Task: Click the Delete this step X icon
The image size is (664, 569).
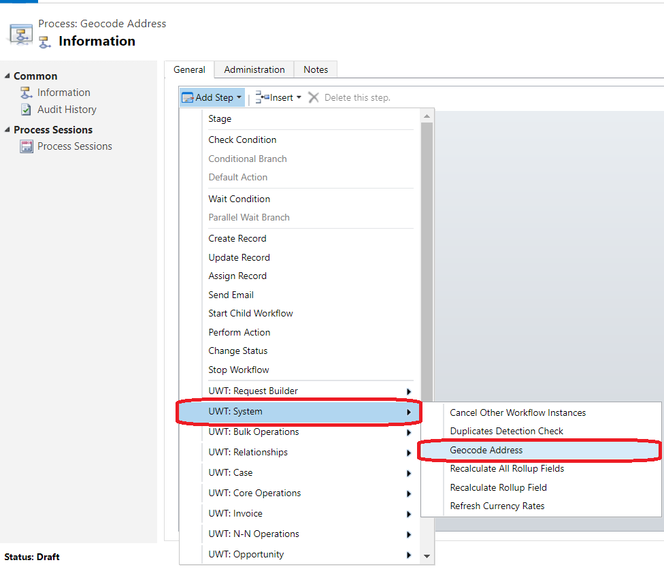Action: [314, 97]
